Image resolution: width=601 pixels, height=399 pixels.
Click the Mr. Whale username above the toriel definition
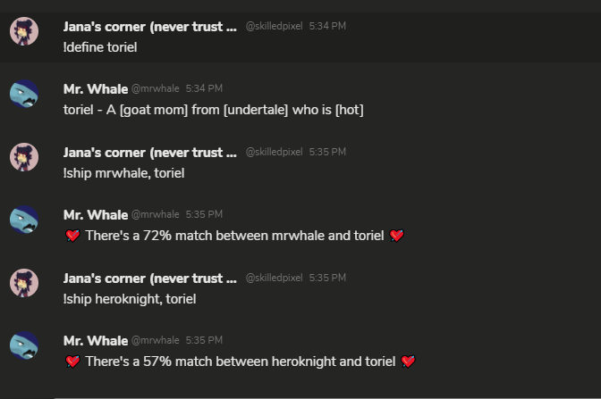pos(96,88)
